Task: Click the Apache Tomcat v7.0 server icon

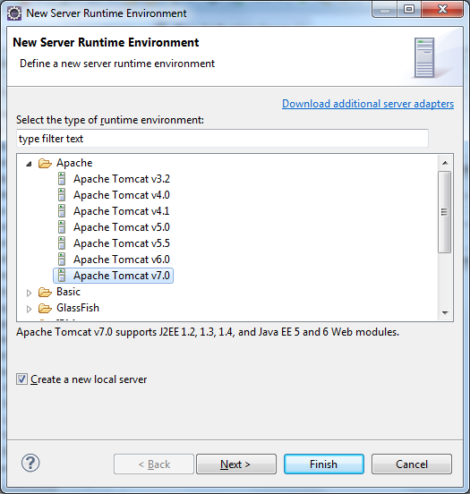Action: click(x=62, y=276)
